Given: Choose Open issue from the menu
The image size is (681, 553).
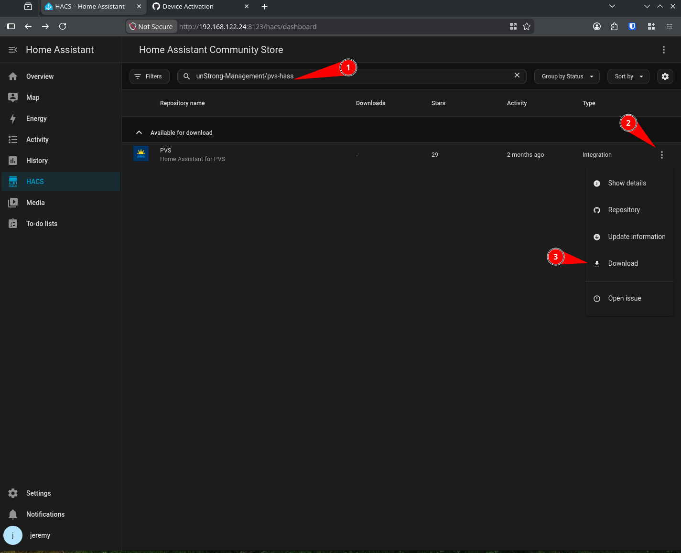Looking at the screenshot, I should (629, 298).
